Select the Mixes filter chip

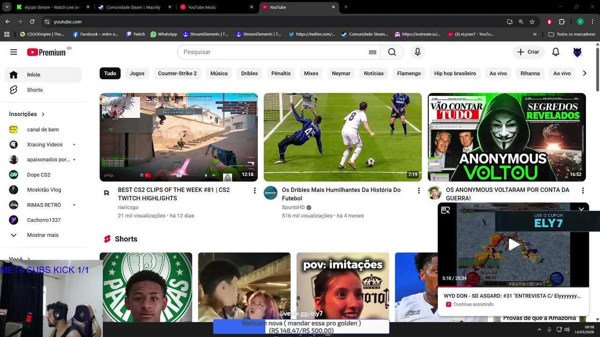(x=311, y=73)
